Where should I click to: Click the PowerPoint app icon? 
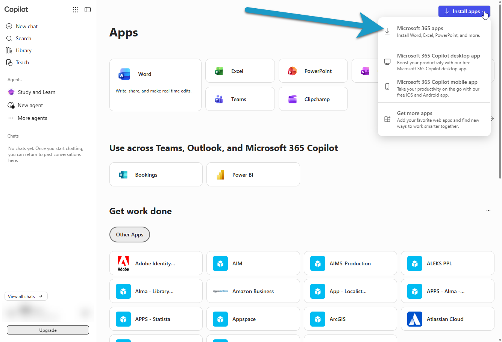292,71
